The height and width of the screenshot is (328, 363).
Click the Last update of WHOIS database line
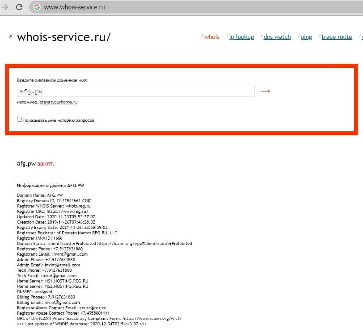pyautogui.click(x=82, y=324)
